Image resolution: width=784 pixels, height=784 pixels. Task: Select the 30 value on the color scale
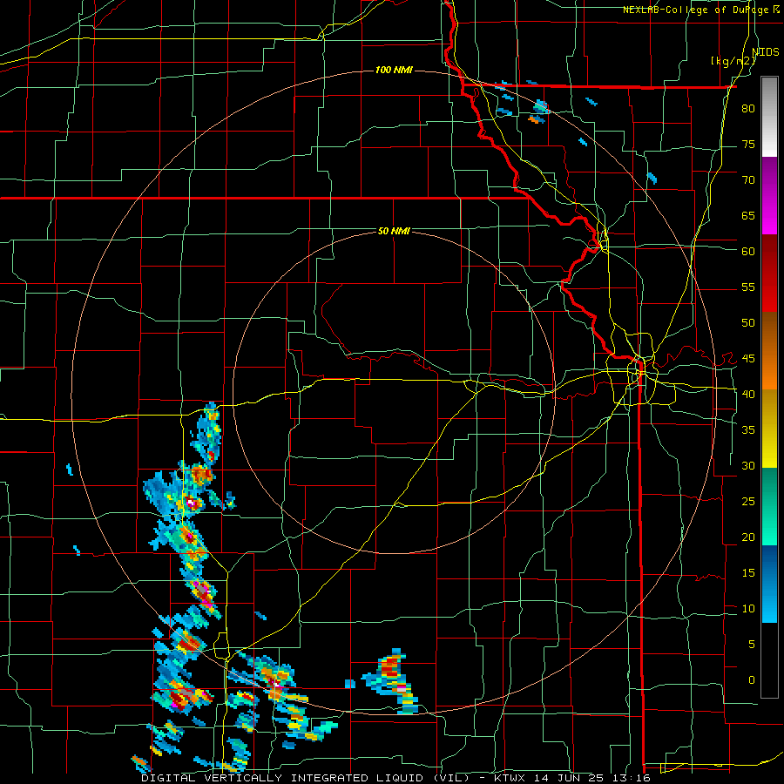click(748, 466)
